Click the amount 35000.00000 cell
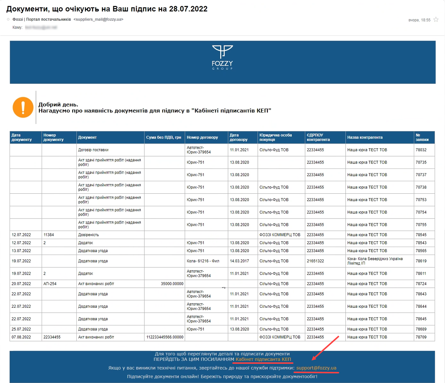The height and width of the screenshot is (383, 445). click(172, 284)
